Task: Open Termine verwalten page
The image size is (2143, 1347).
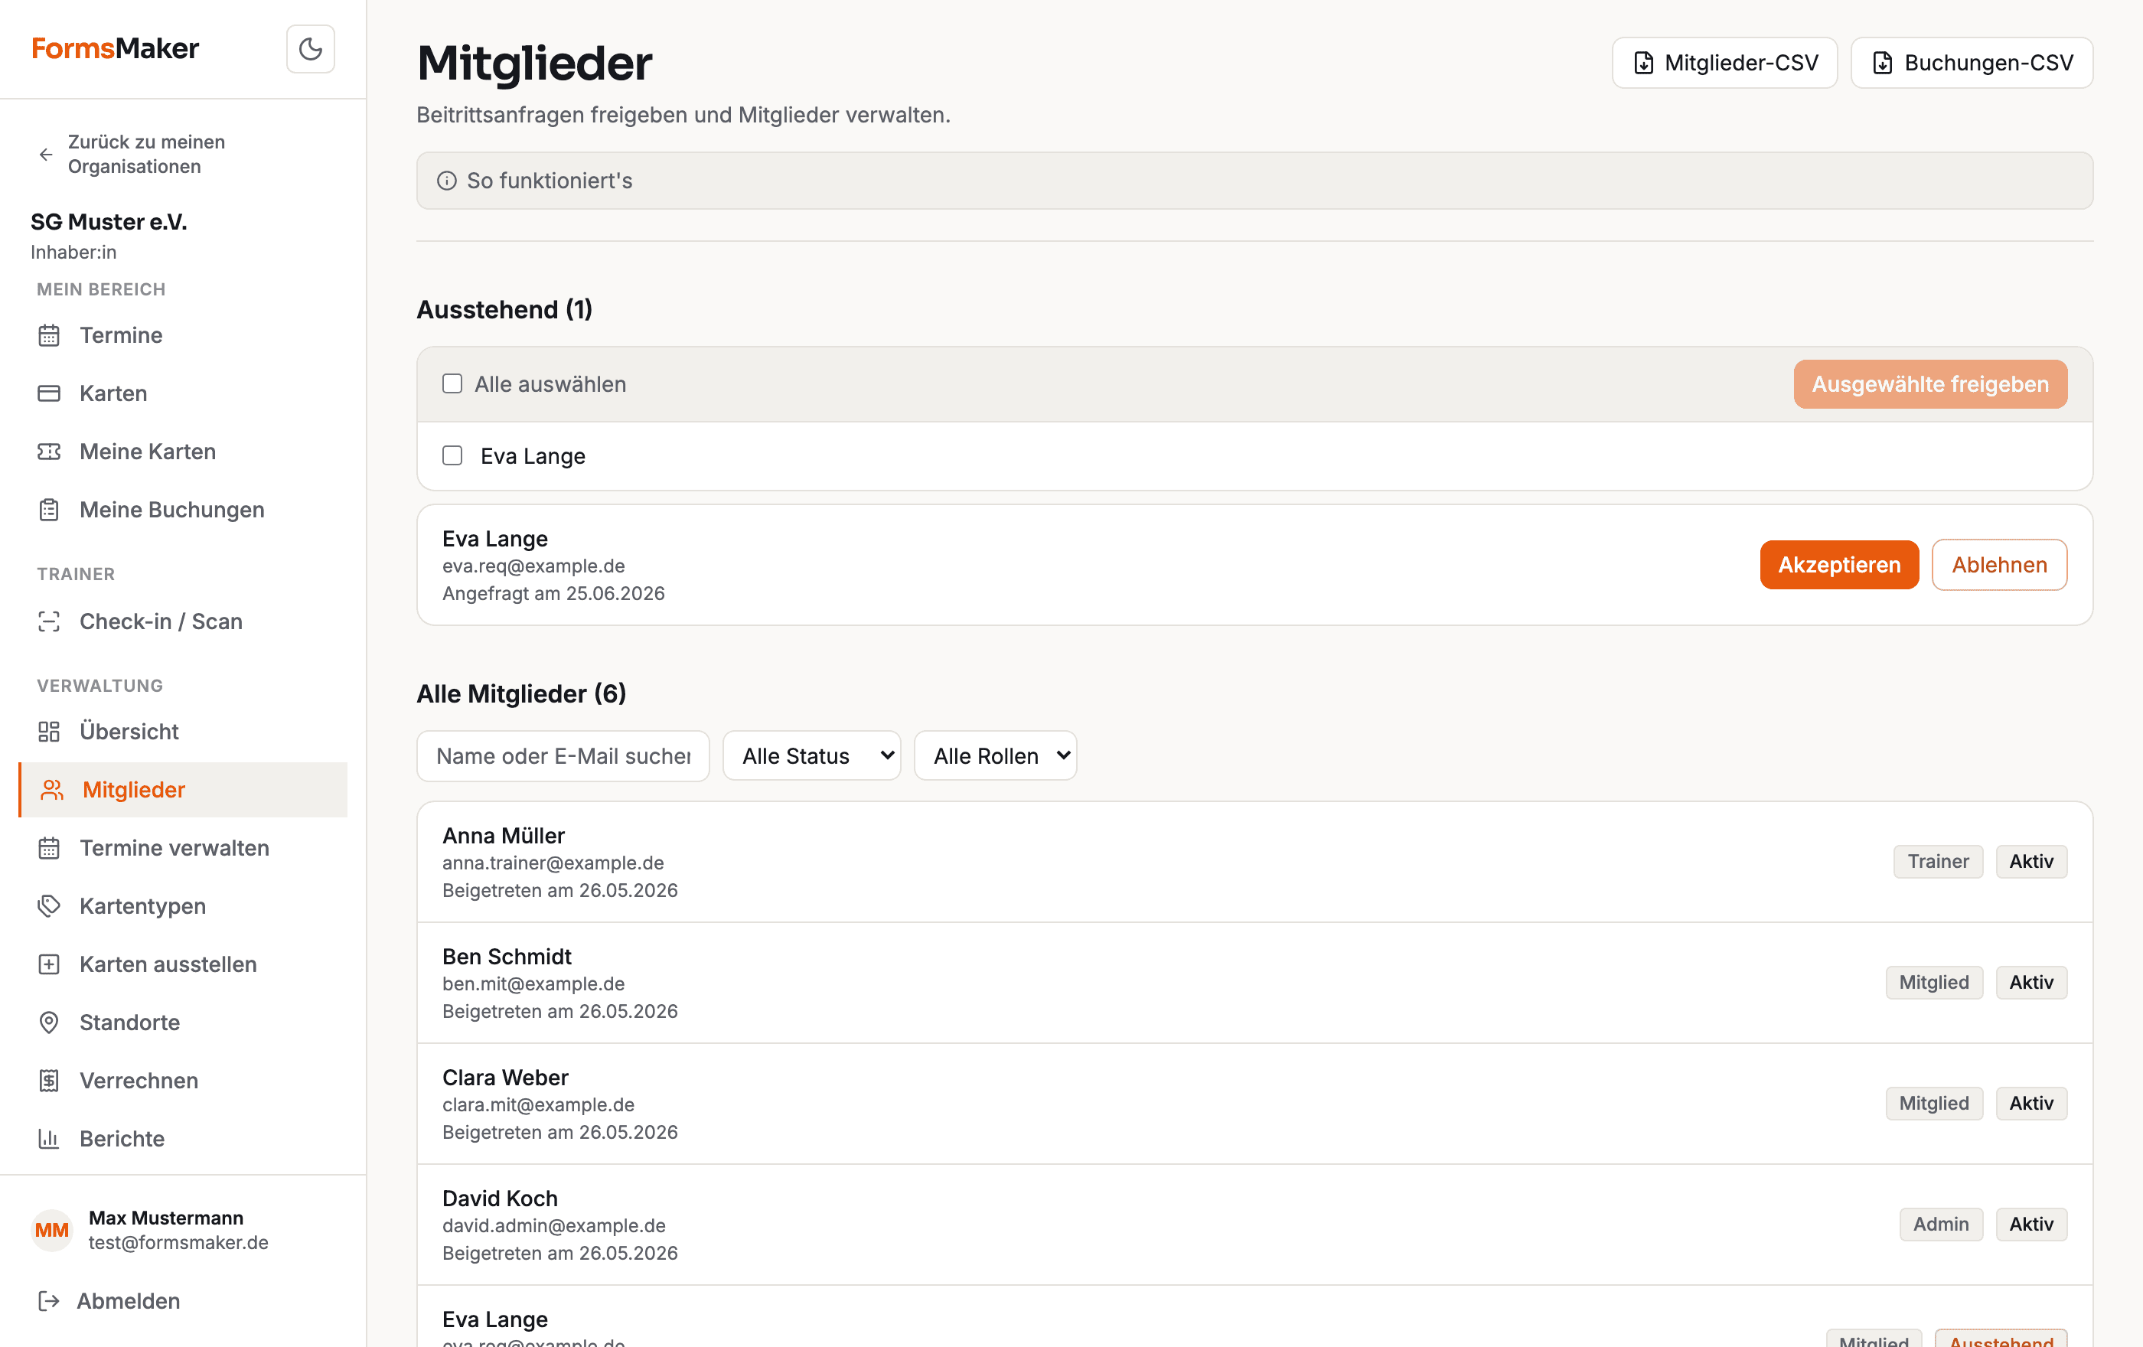Action: [x=184, y=848]
